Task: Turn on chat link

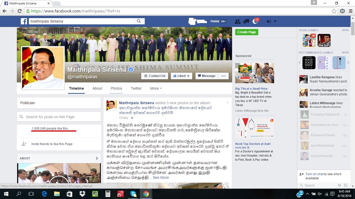Action: [x=314, y=174]
